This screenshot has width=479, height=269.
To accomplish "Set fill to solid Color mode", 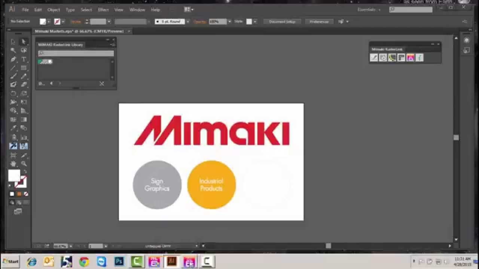I will pos(12,194).
